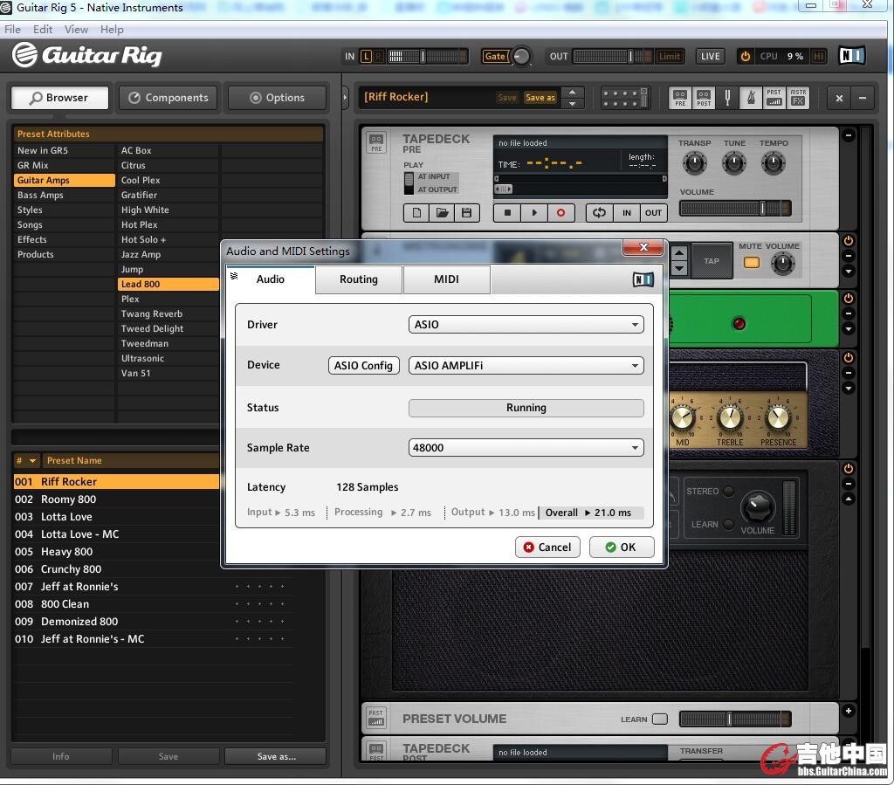Toggle the STEREO switch on the cabinet

click(729, 491)
